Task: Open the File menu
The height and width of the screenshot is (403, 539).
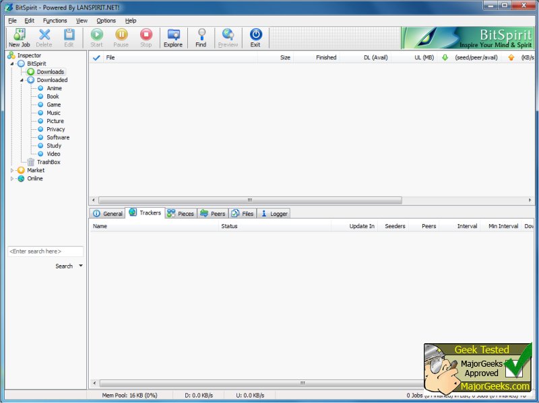Action: [x=12, y=21]
